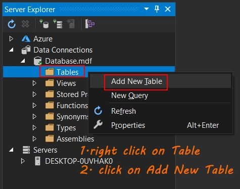Click the Refresh toolbar icon
This screenshot has width=240, height=189.
tap(12, 24)
